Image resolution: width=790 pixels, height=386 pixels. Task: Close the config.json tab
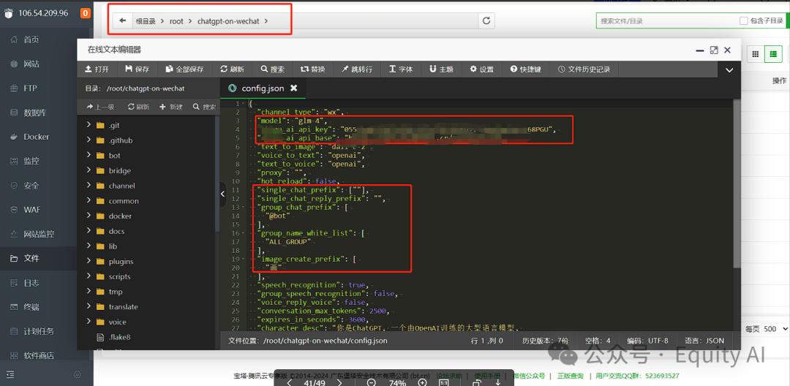pyautogui.click(x=294, y=88)
